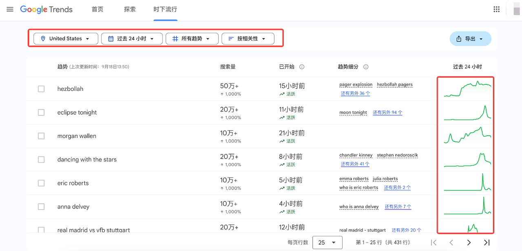Viewport: 522px width, 251px height.
Task: Open the 所有趋势 category dropdown
Action: click(x=192, y=38)
